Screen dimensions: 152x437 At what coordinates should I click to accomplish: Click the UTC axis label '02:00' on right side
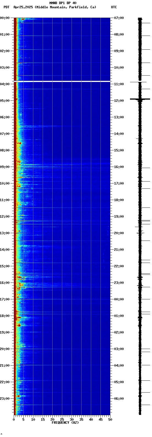pos(119,332)
